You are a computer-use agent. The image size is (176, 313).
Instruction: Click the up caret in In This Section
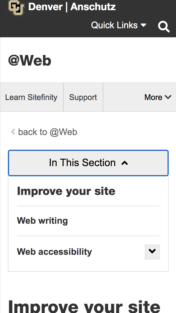point(125,163)
